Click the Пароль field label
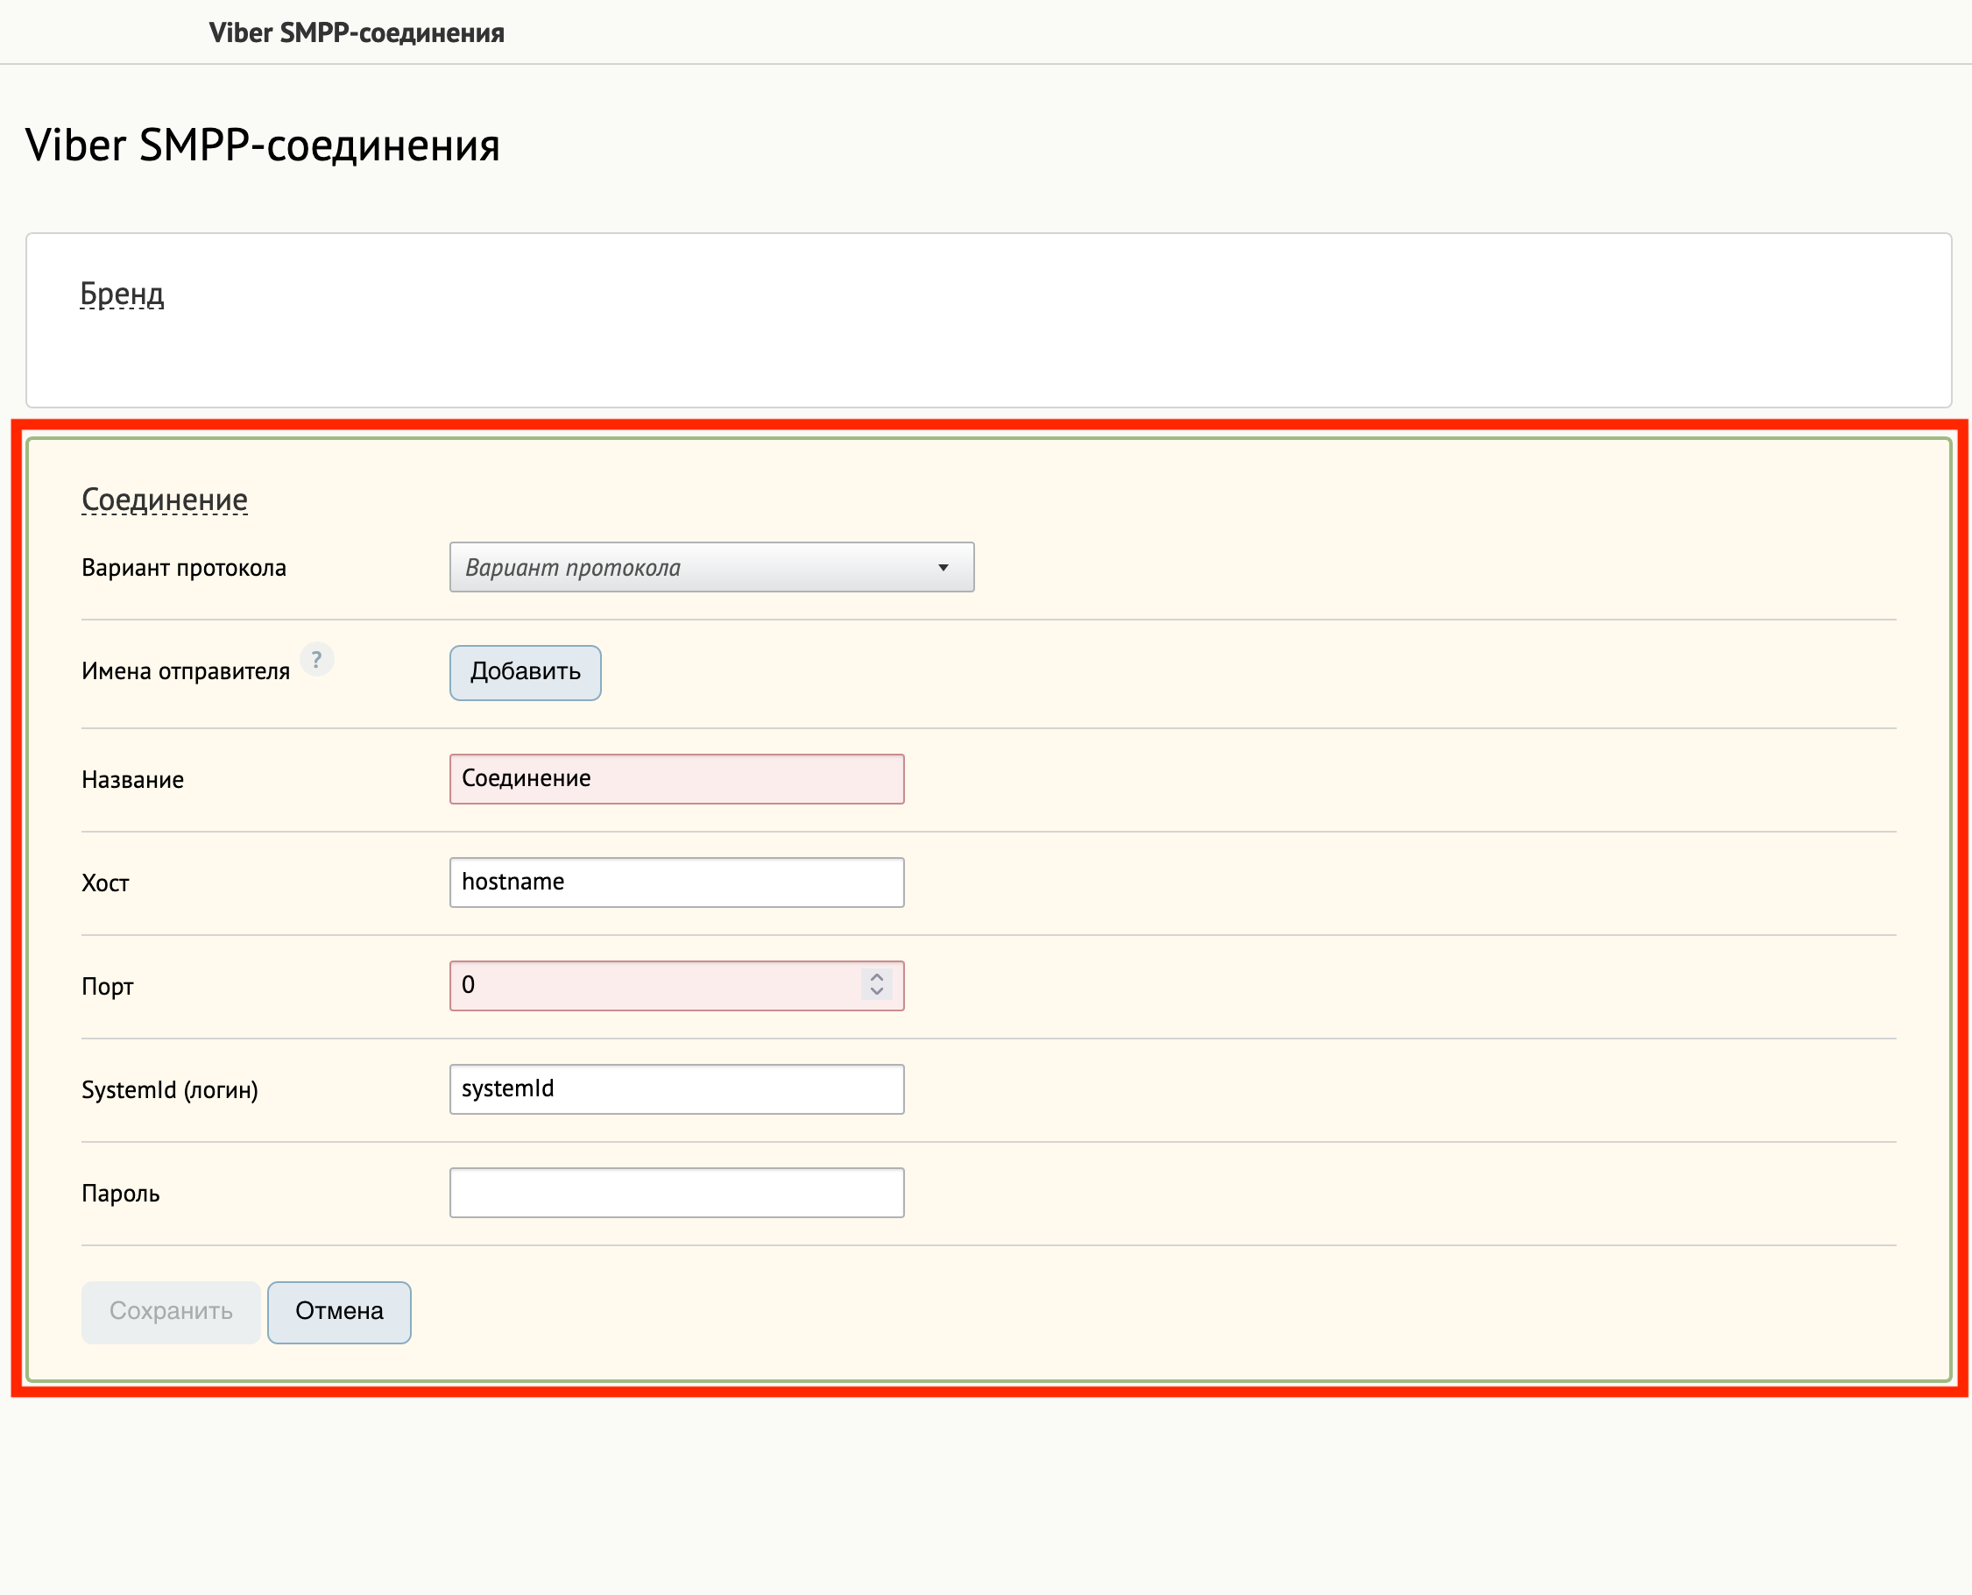The width and height of the screenshot is (1972, 1595). tap(120, 1194)
